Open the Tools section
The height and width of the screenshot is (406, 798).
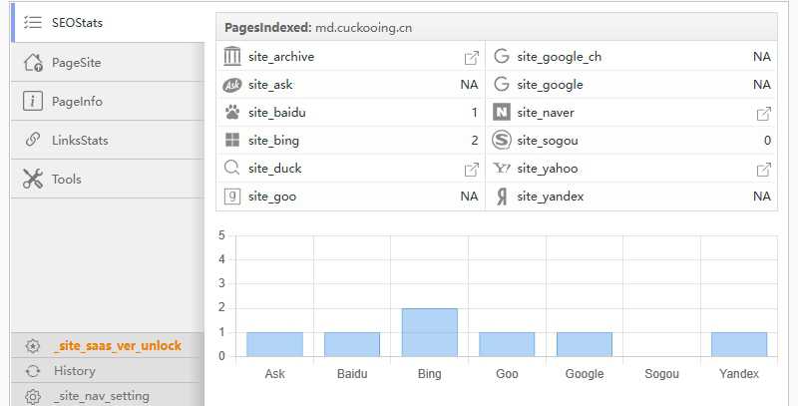tap(66, 180)
